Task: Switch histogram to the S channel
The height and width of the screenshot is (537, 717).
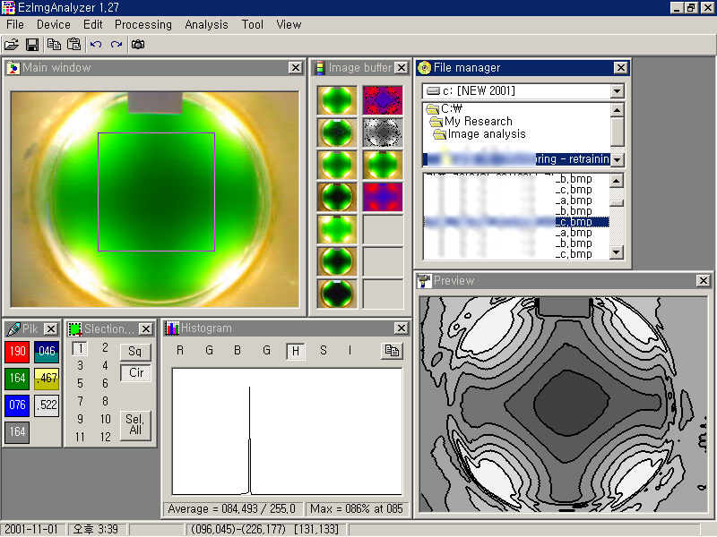Action: pyautogui.click(x=324, y=350)
